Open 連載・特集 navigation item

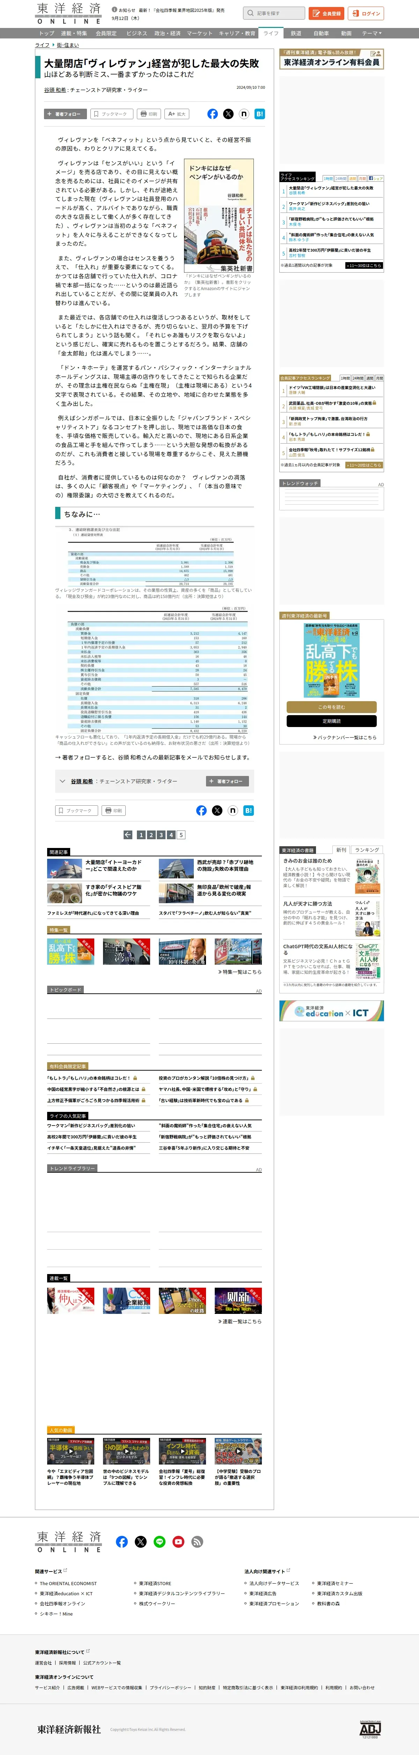pyautogui.click(x=74, y=33)
